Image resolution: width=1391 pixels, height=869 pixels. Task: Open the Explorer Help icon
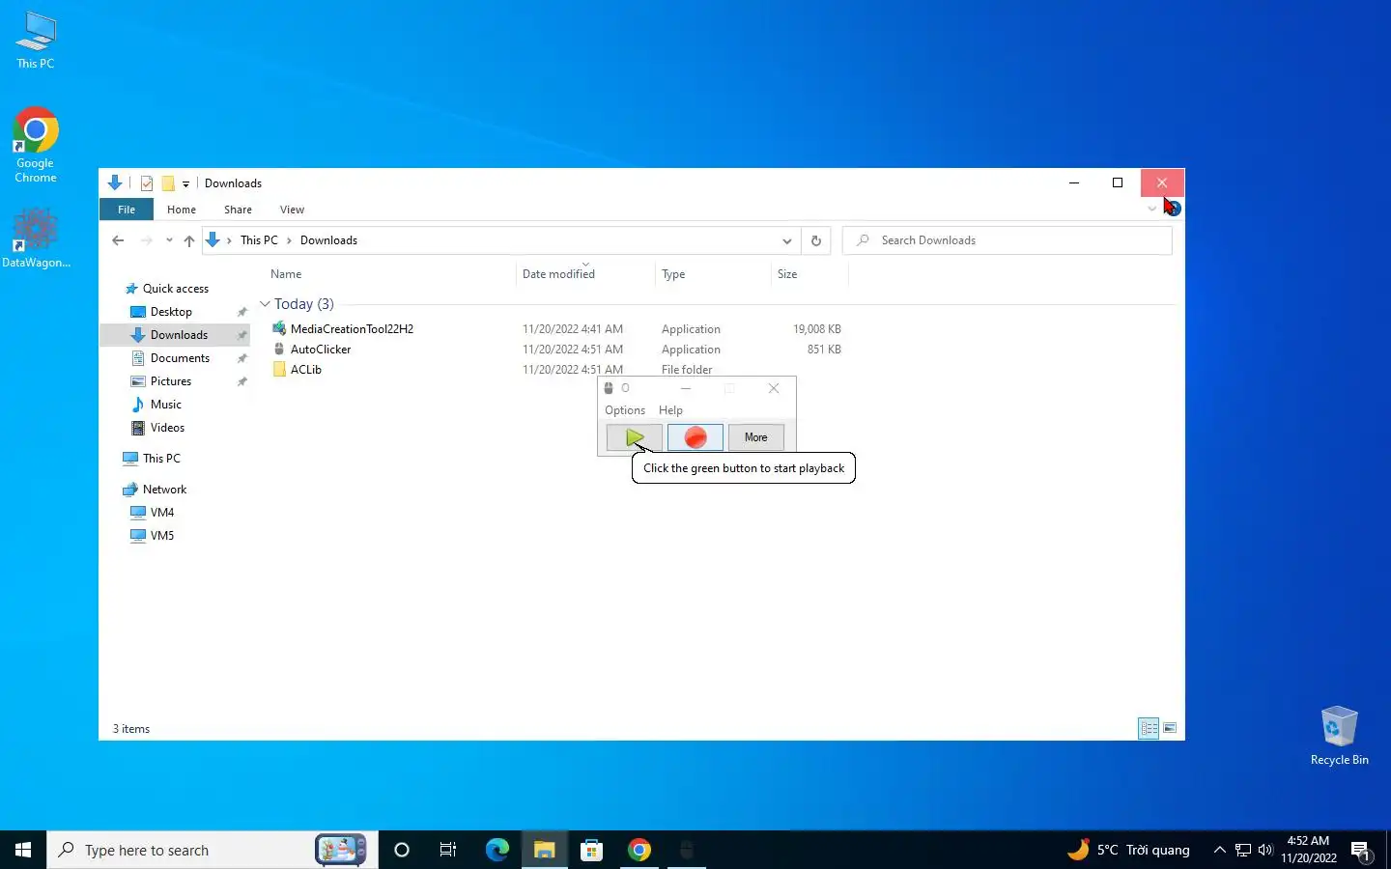click(1173, 209)
